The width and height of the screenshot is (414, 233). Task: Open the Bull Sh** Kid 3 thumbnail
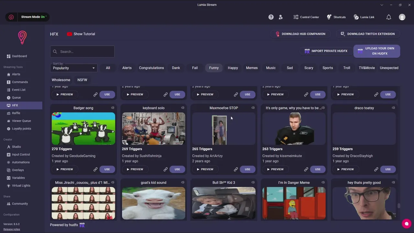point(224,203)
